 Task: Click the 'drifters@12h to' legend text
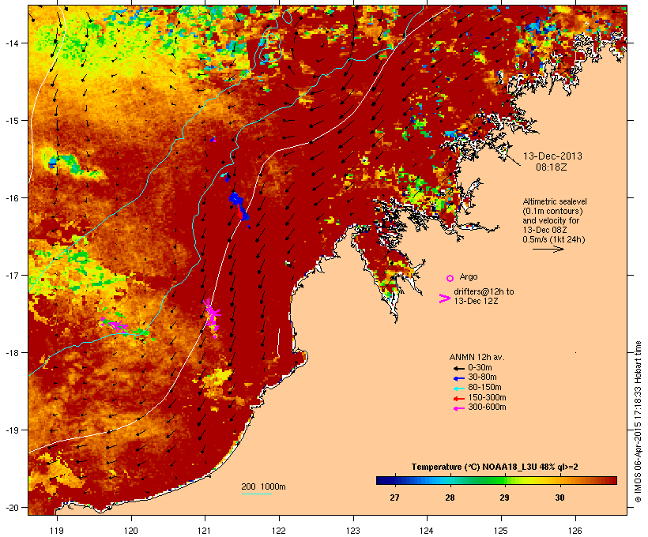pos(484,291)
